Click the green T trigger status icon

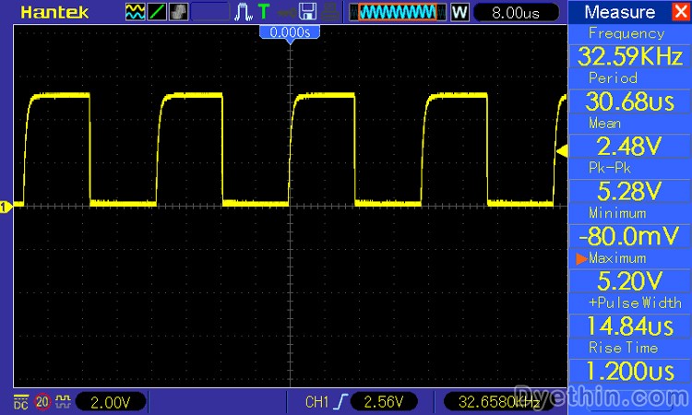pos(264,12)
